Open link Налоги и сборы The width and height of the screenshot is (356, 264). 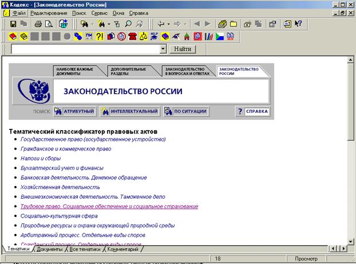(41, 159)
